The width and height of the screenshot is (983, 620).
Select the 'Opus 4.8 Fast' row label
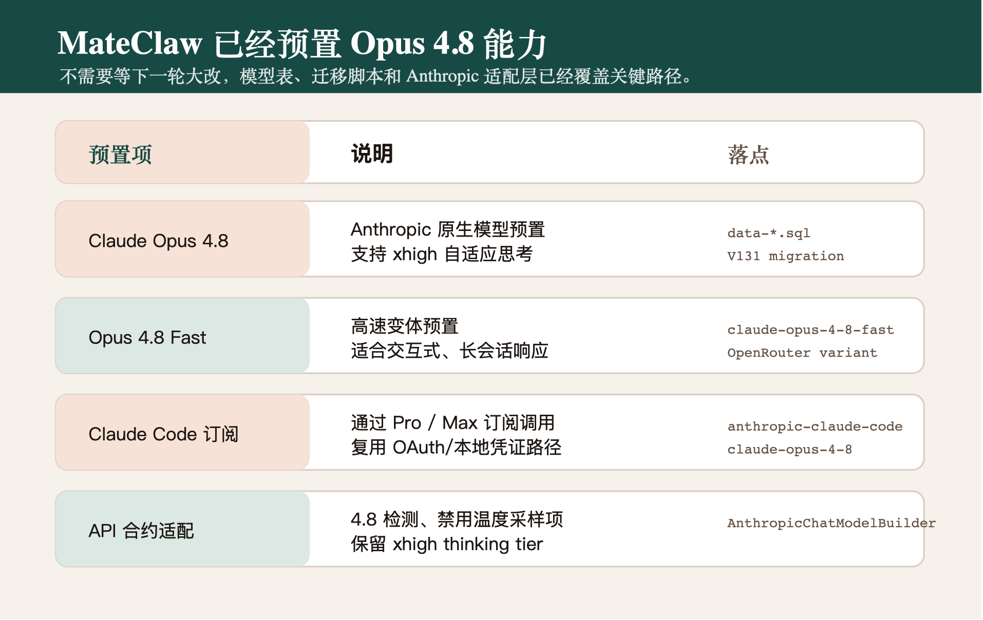pos(147,337)
